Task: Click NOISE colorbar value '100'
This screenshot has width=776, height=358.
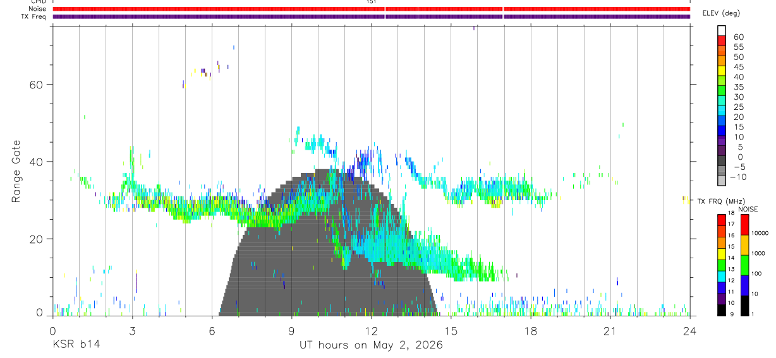Action: point(757,273)
